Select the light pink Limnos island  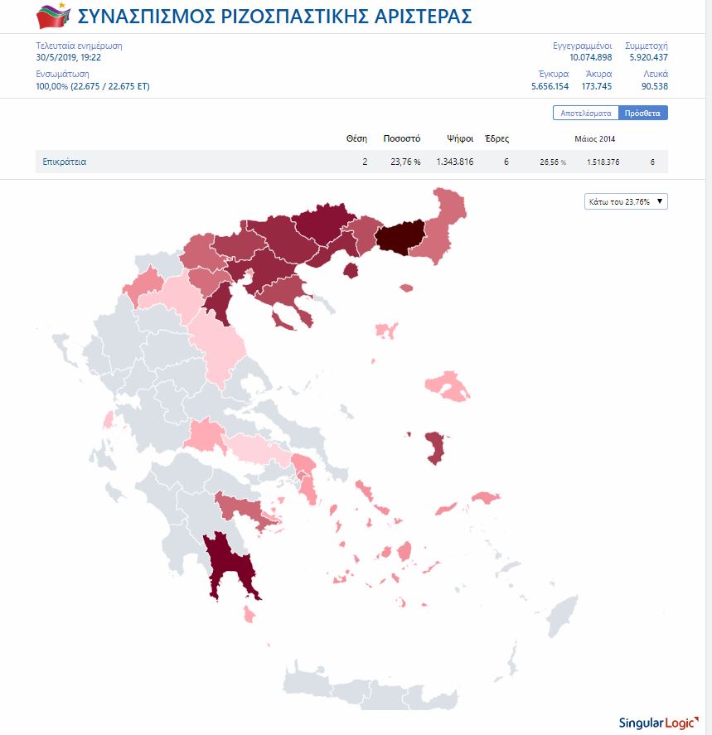pyautogui.click(x=384, y=330)
